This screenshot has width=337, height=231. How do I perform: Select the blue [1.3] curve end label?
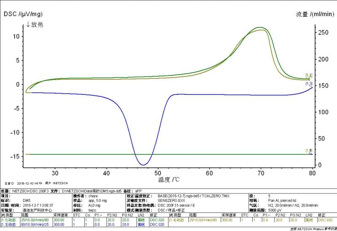(309, 83)
